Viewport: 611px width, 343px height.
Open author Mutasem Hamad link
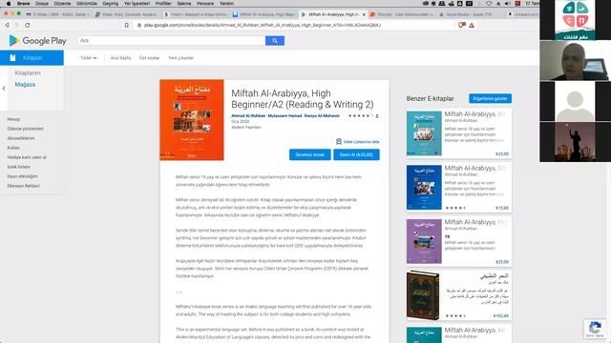click(x=284, y=116)
